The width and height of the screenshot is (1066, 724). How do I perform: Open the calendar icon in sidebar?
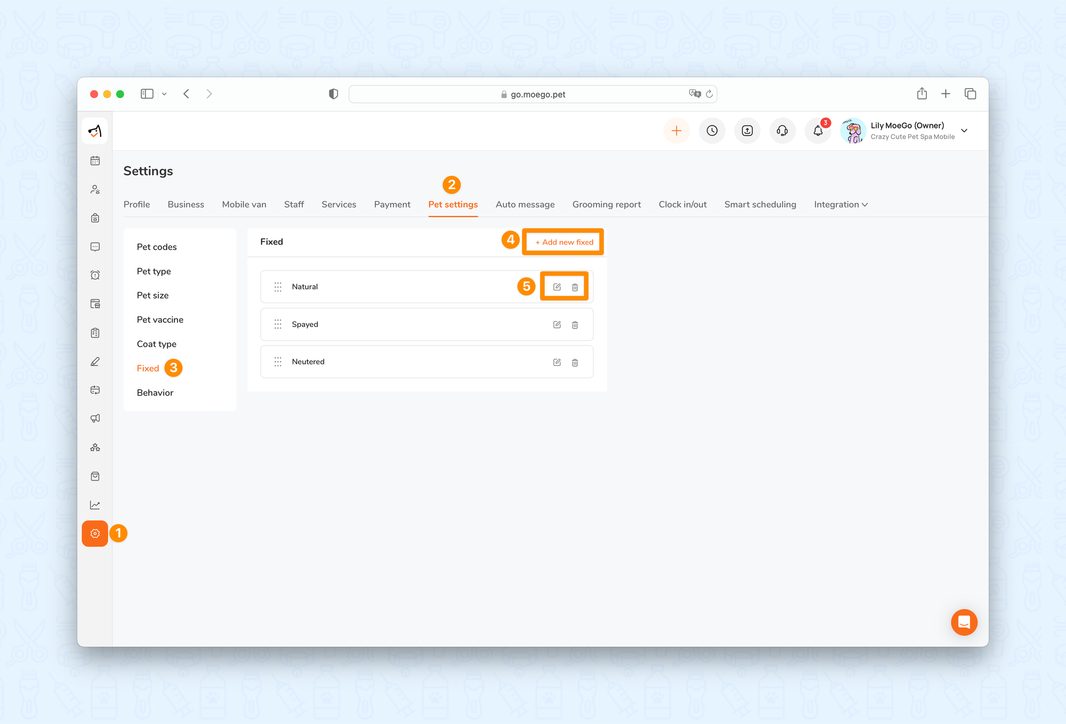tap(95, 160)
